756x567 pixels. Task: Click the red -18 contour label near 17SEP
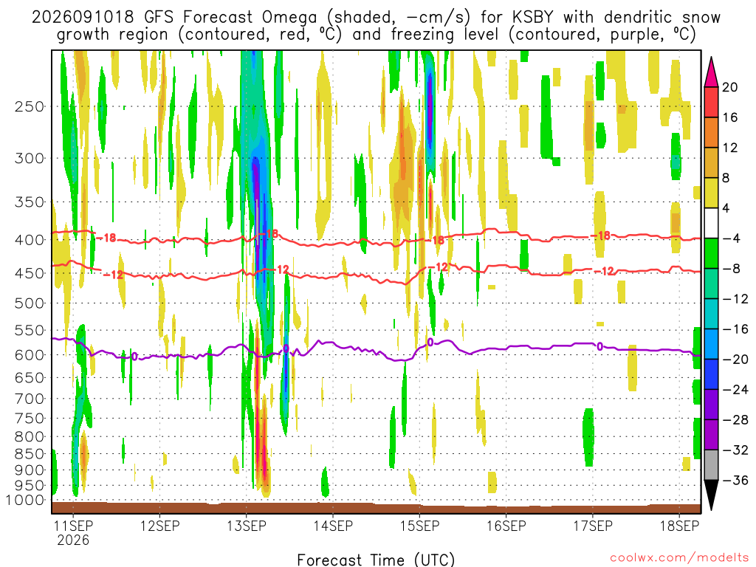(601, 236)
